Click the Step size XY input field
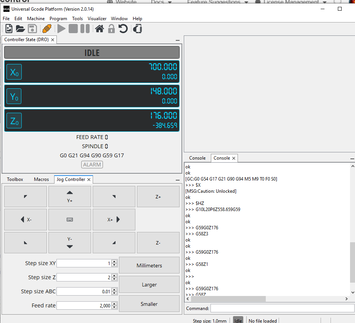Image resolution: width=355 pixels, height=323 pixels. coord(84,263)
